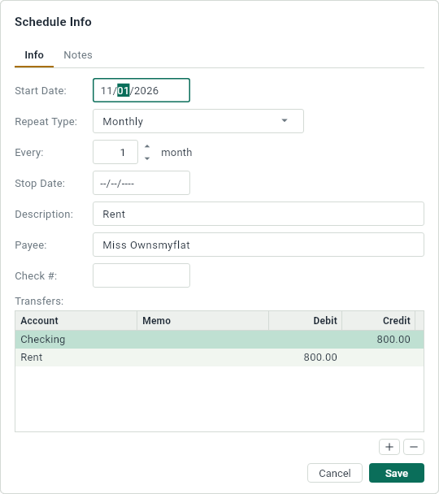Click the Account column header
439x494 pixels.
point(76,320)
